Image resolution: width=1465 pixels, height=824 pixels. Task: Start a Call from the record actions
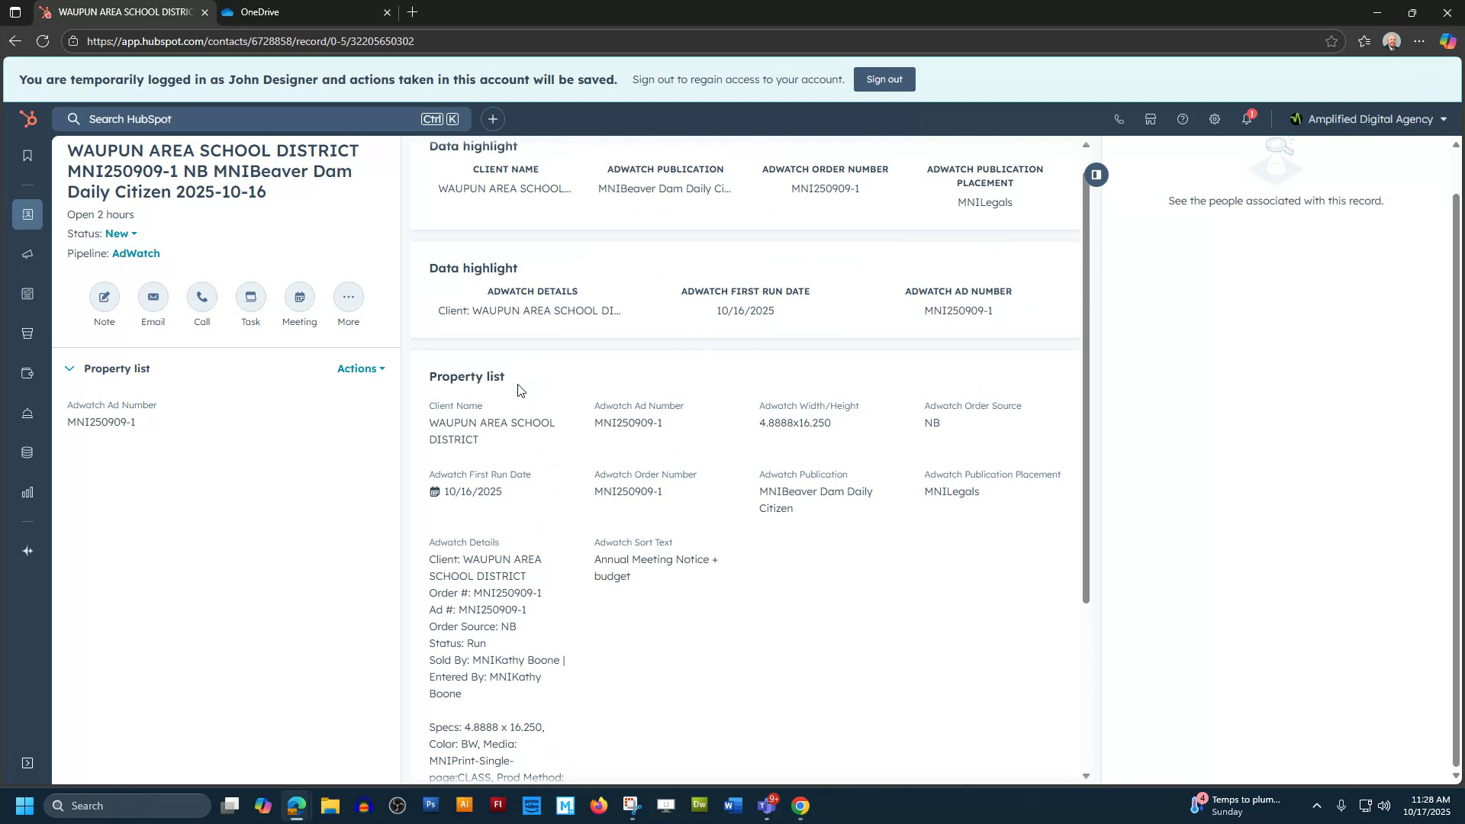201,297
